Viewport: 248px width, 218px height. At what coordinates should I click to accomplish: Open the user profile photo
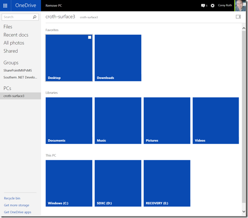click(240, 5)
